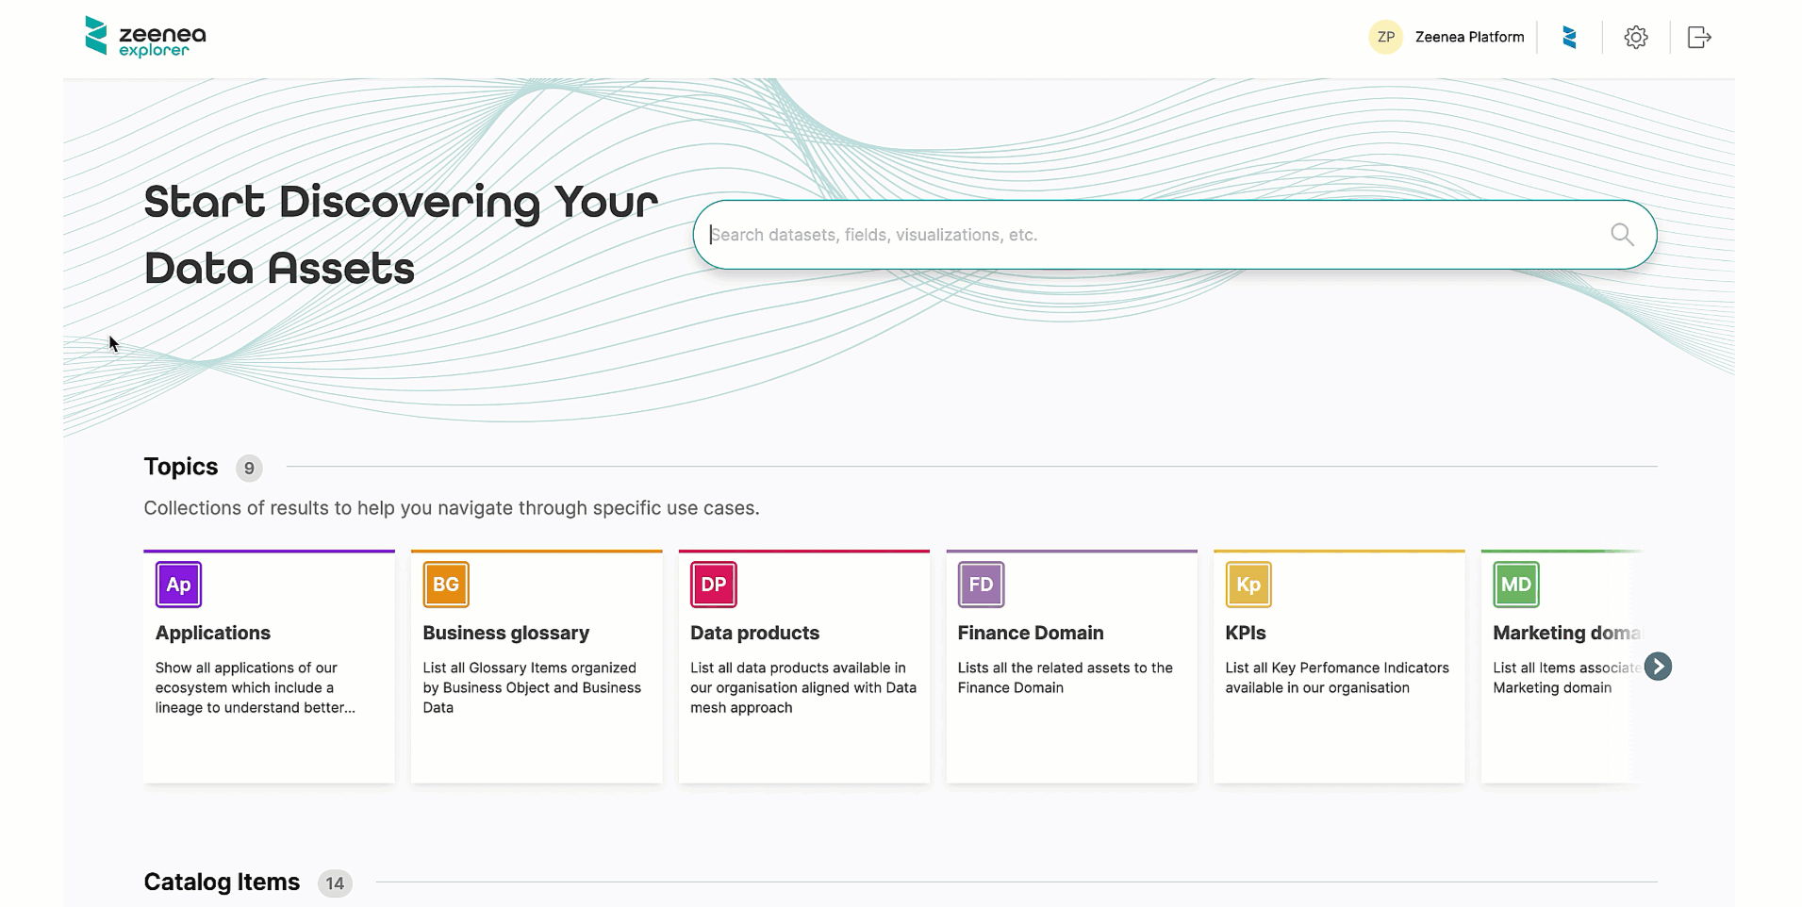Select the Topics section heading
The height and width of the screenshot is (907, 1802).
pos(180,467)
